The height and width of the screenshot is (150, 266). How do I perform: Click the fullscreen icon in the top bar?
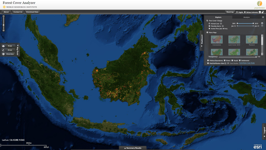click(x=263, y=12)
